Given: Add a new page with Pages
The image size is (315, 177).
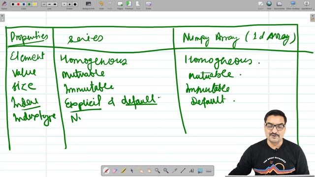Looking at the screenshot, I should pos(120,5).
